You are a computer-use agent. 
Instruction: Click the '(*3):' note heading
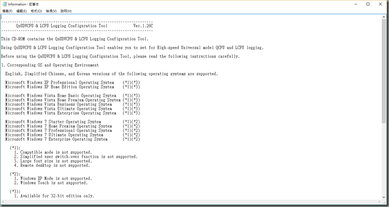15,192
